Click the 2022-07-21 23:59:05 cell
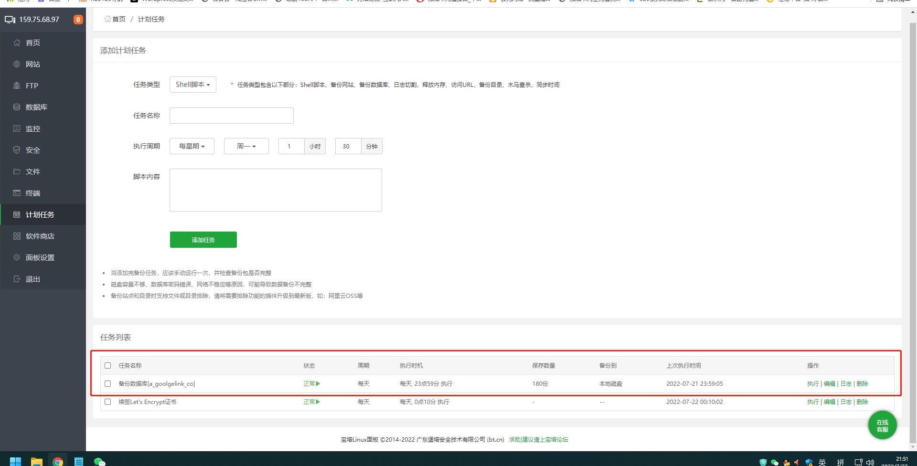This screenshot has width=917, height=466. [x=694, y=383]
